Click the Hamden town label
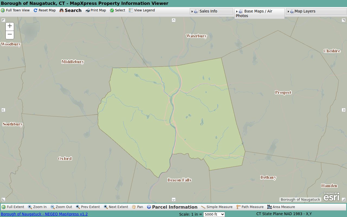The image size is (347, 217). click(x=329, y=186)
